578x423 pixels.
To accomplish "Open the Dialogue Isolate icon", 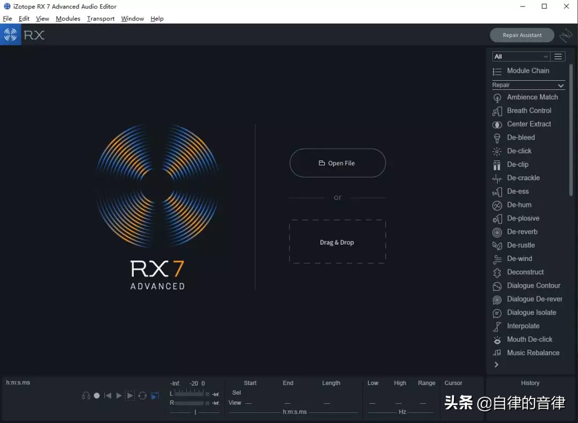I will 497,313.
